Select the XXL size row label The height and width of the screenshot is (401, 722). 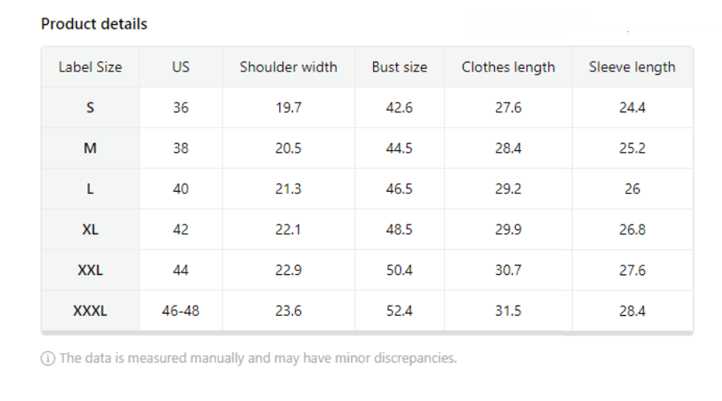[x=90, y=270]
